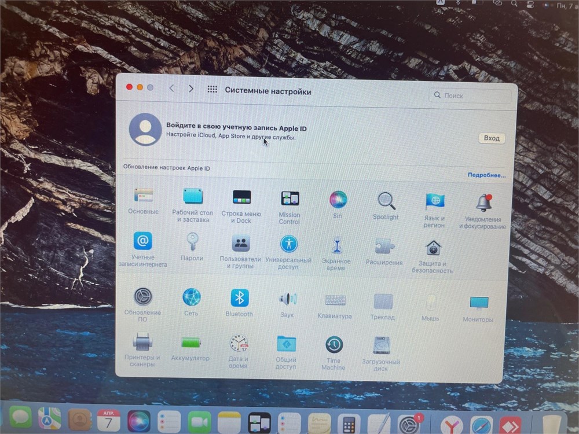Open System Preferences Dock icon with badge
This screenshot has width=579, height=434.
coord(409,424)
